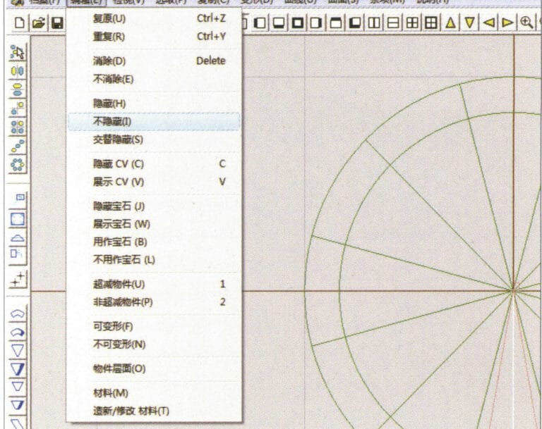The image size is (542, 429).
Task: Choose 隐藏宝石 (J) menu item
Action: pos(154,206)
